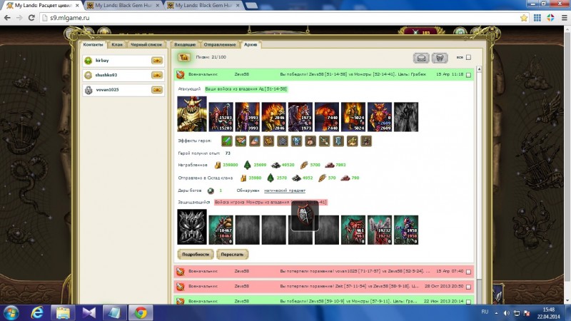This screenshot has height=321, width=571.
Task: Click the attacker unit thumbnail with 15203
Action: click(x=221, y=117)
